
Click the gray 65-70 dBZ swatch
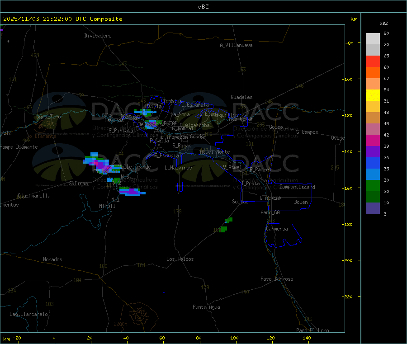373,50
